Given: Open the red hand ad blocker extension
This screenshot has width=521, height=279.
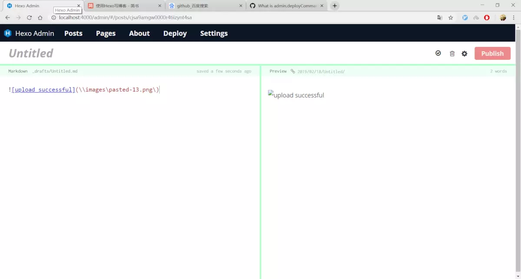Looking at the screenshot, I should [487, 18].
